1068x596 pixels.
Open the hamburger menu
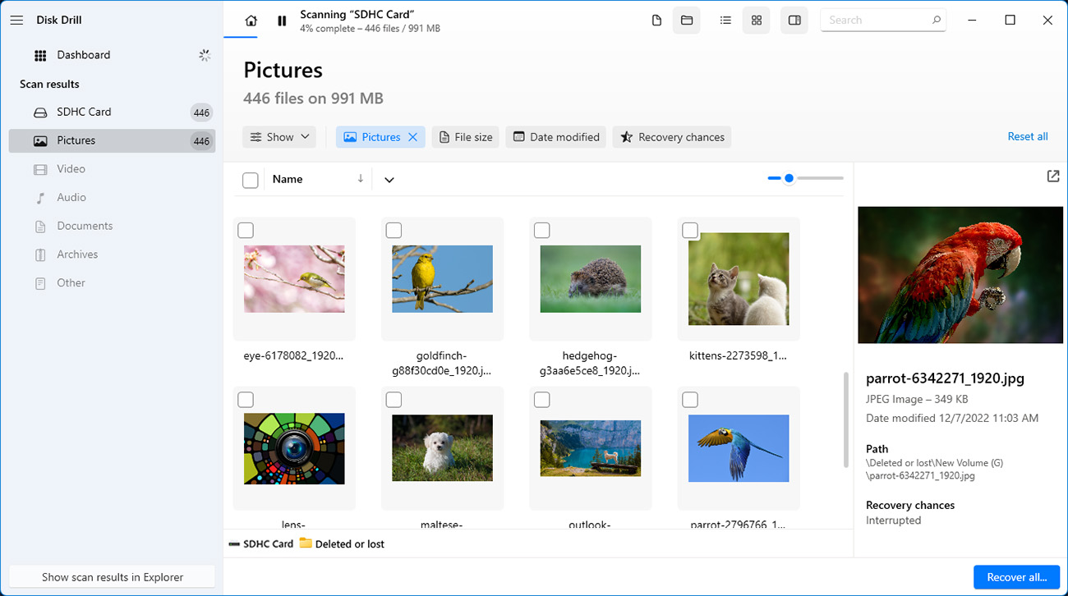(16, 21)
